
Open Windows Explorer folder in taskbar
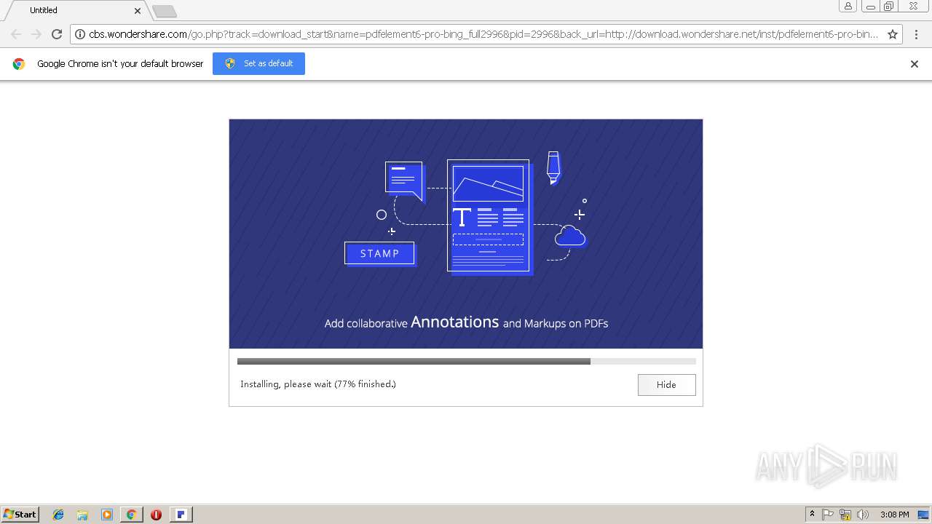82,515
